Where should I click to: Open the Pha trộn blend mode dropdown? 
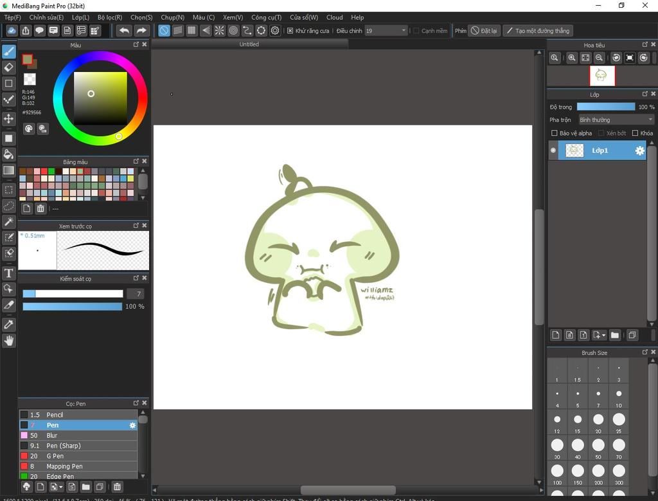point(616,120)
